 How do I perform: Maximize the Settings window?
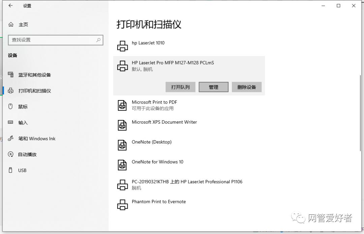coord(338,6)
